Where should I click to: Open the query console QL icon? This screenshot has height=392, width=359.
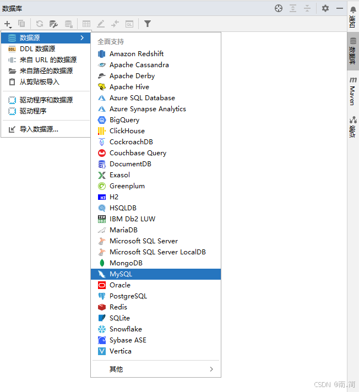(x=129, y=24)
